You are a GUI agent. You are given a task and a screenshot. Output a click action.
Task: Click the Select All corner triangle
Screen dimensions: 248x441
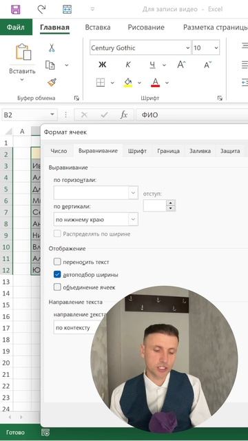pos(9,131)
